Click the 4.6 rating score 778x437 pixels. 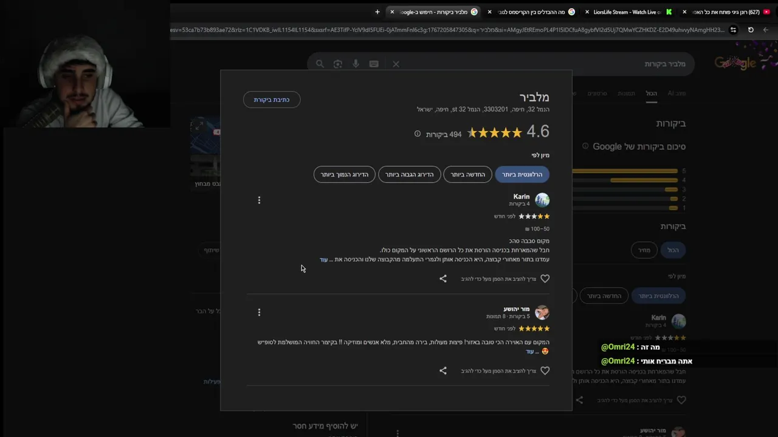tap(538, 132)
